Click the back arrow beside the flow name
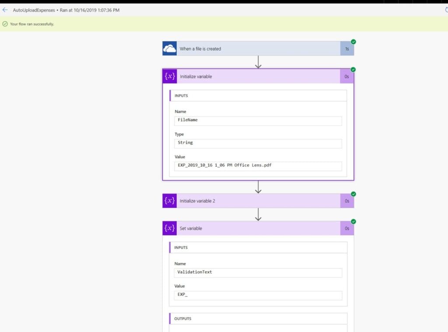This screenshot has height=332, width=448. [5, 10]
